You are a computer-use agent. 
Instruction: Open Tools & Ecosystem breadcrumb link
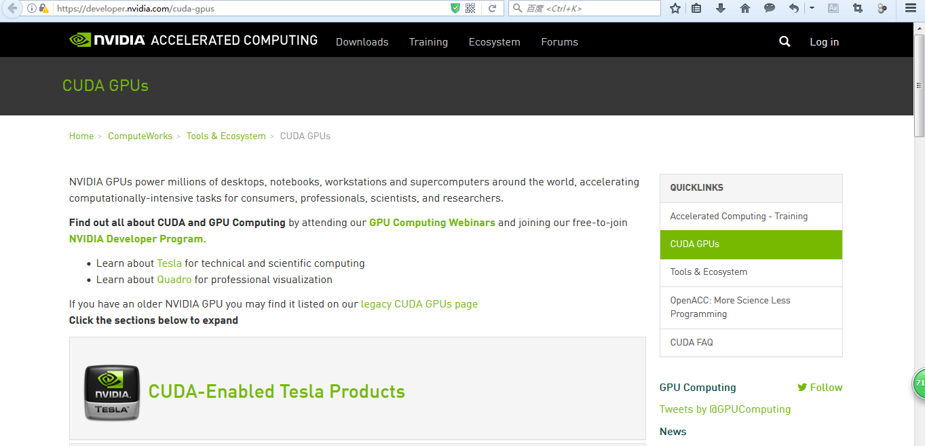pyautogui.click(x=226, y=136)
